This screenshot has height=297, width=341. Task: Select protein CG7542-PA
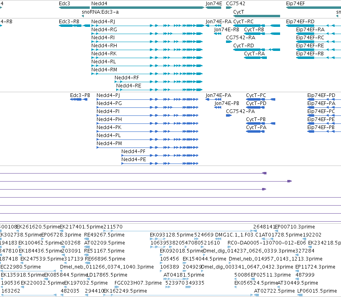(240, 111)
